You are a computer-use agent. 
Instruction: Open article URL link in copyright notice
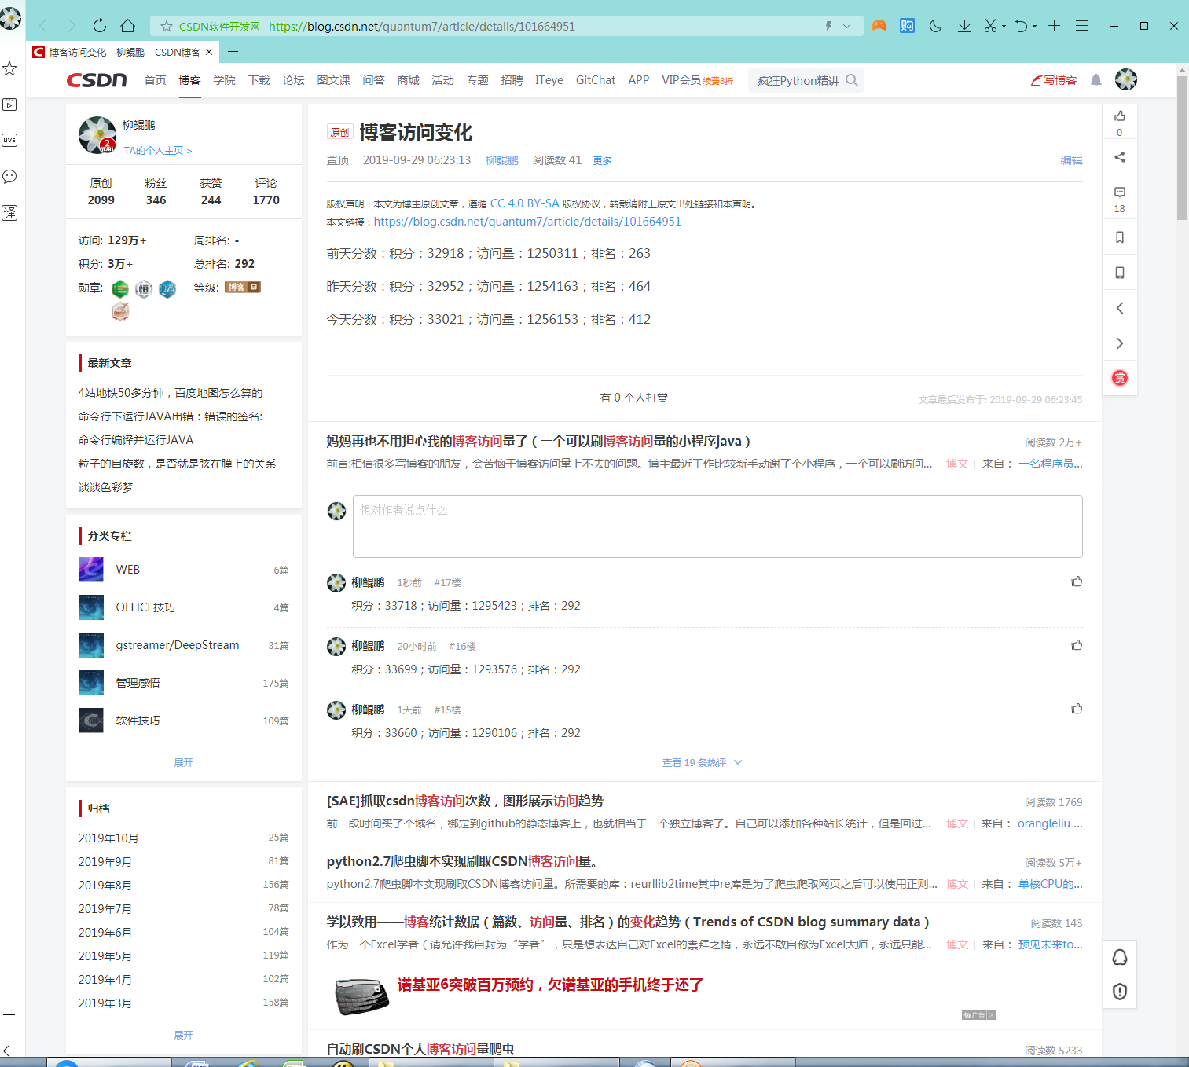(x=527, y=222)
